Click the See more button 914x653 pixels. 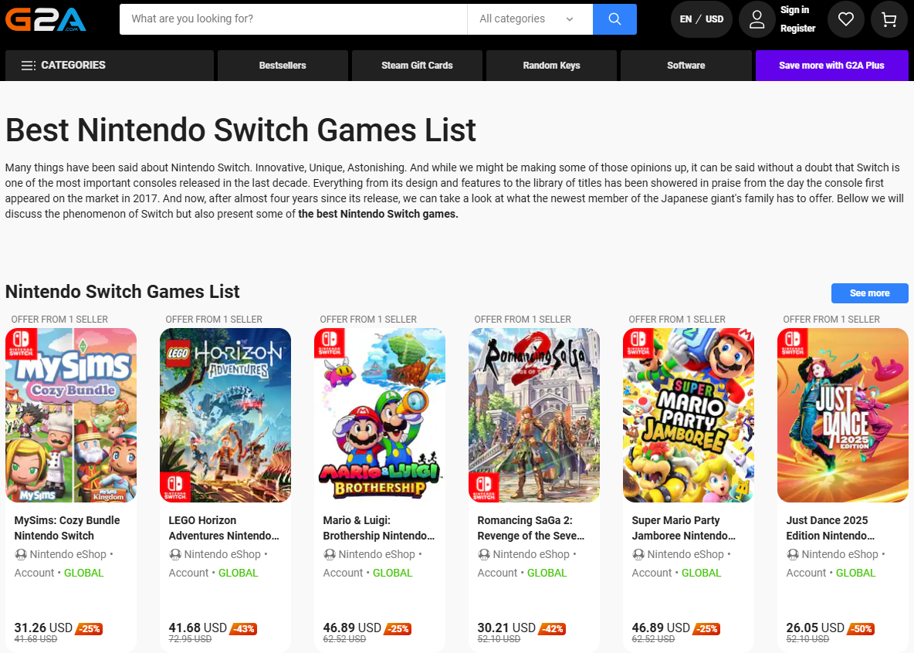coord(869,293)
